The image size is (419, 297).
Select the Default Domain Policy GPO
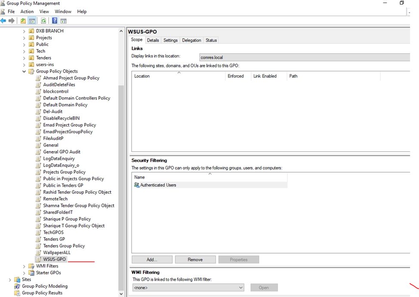coord(65,105)
